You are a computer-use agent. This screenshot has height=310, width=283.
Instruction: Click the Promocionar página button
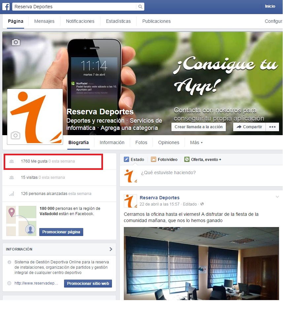61,232
